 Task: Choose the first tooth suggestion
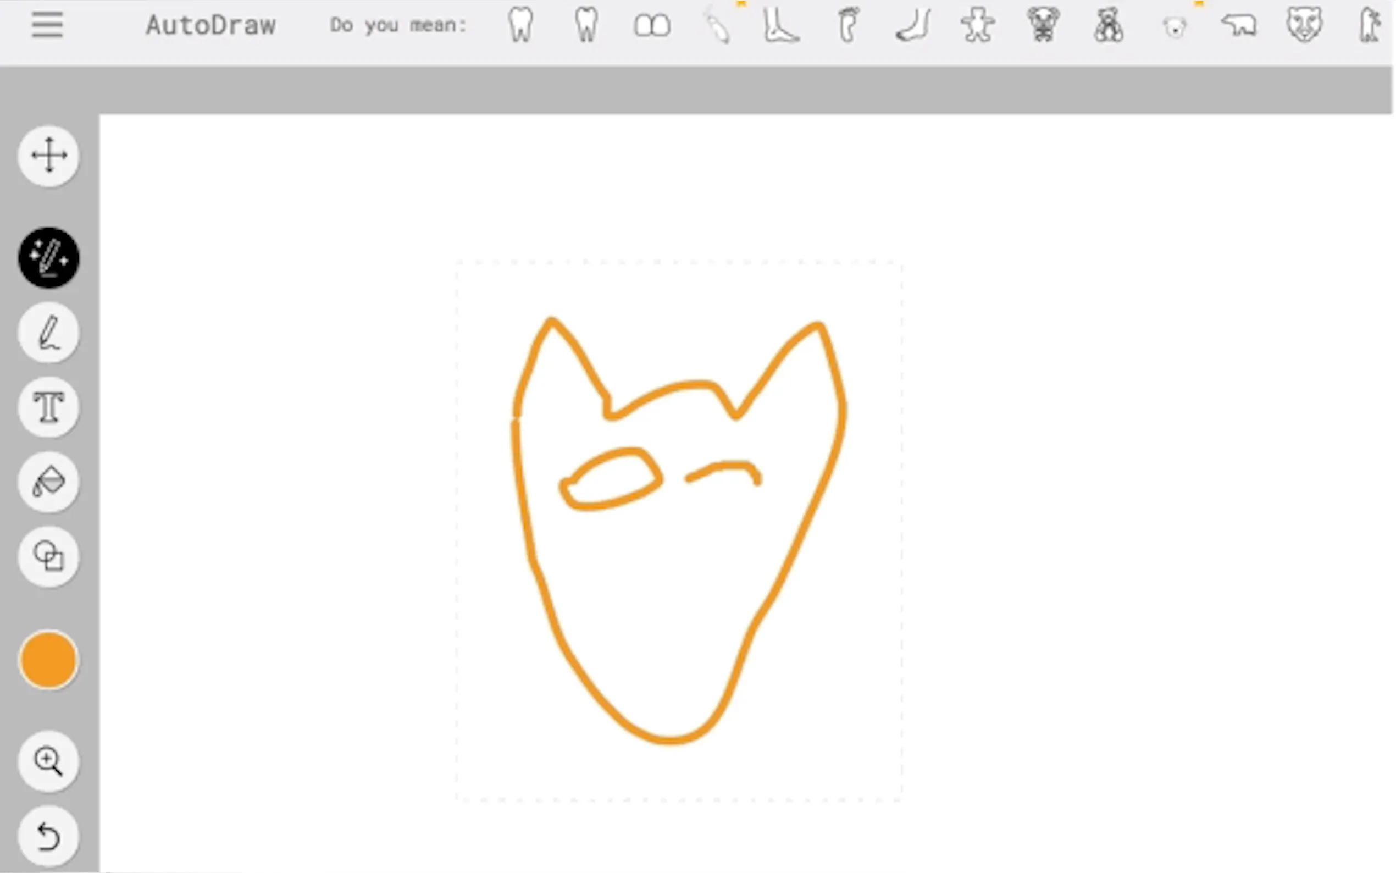click(x=520, y=25)
